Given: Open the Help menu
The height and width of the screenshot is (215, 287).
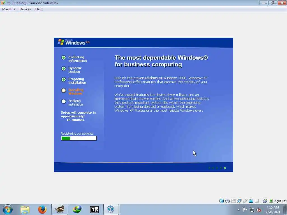Looking at the screenshot, I should click(39, 9).
